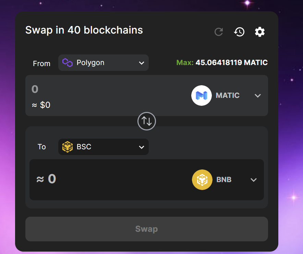Click the MATIC token name label
Image resolution: width=303 pixels, height=254 pixels.
click(228, 96)
